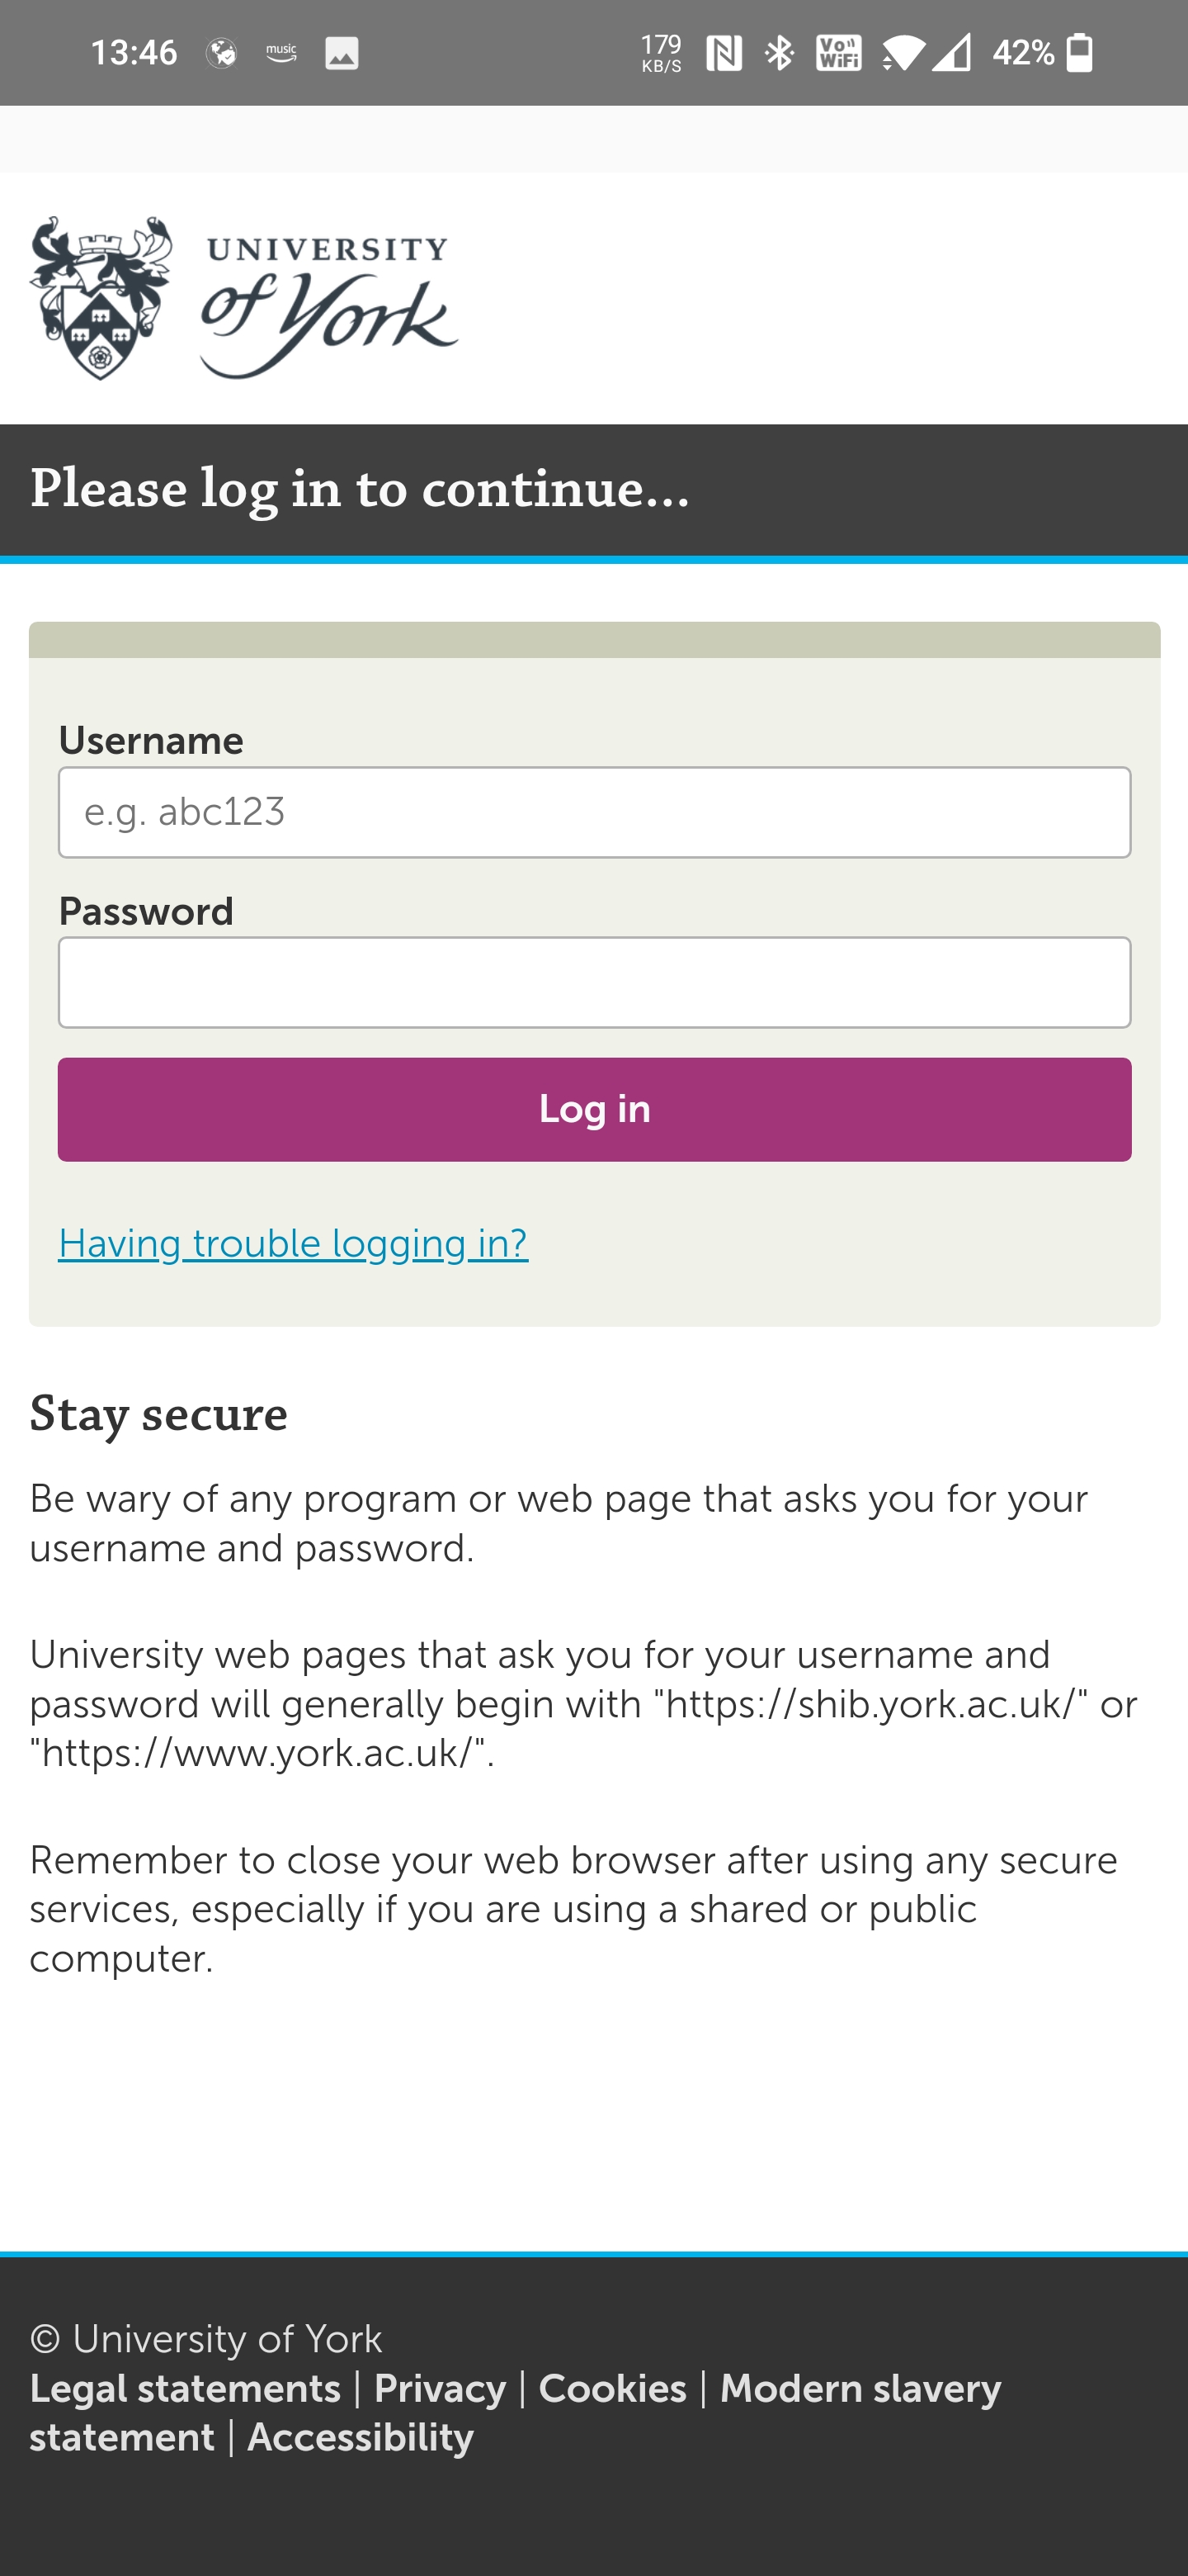Open the Legal statements page
The image size is (1188, 2576).
(x=185, y=2388)
